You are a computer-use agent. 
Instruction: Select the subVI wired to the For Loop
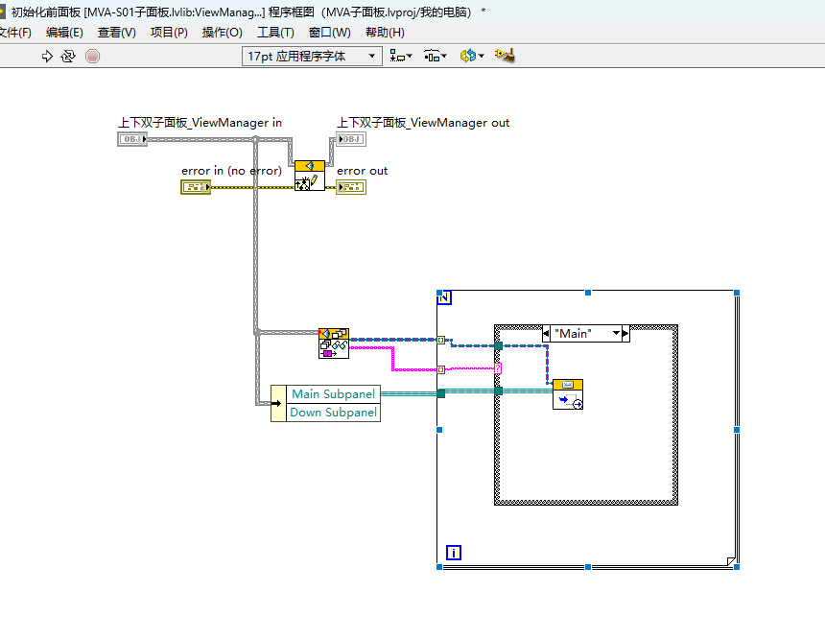tap(334, 343)
